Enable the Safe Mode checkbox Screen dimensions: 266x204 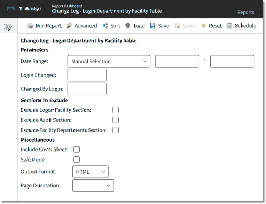77,159
